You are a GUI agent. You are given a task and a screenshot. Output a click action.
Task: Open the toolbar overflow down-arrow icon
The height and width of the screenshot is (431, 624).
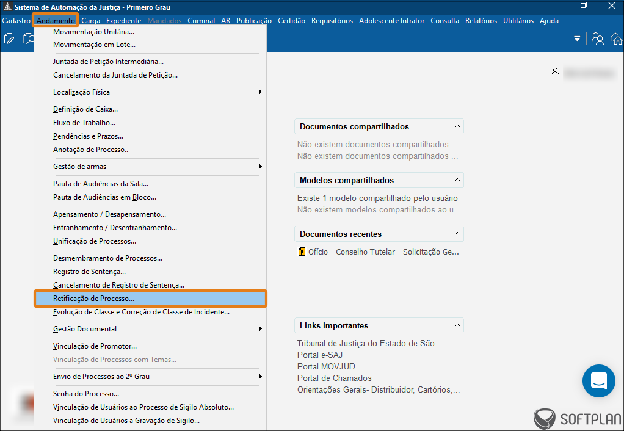(x=576, y=38)
